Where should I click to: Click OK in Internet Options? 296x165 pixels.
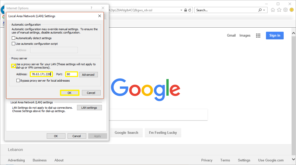56,136
